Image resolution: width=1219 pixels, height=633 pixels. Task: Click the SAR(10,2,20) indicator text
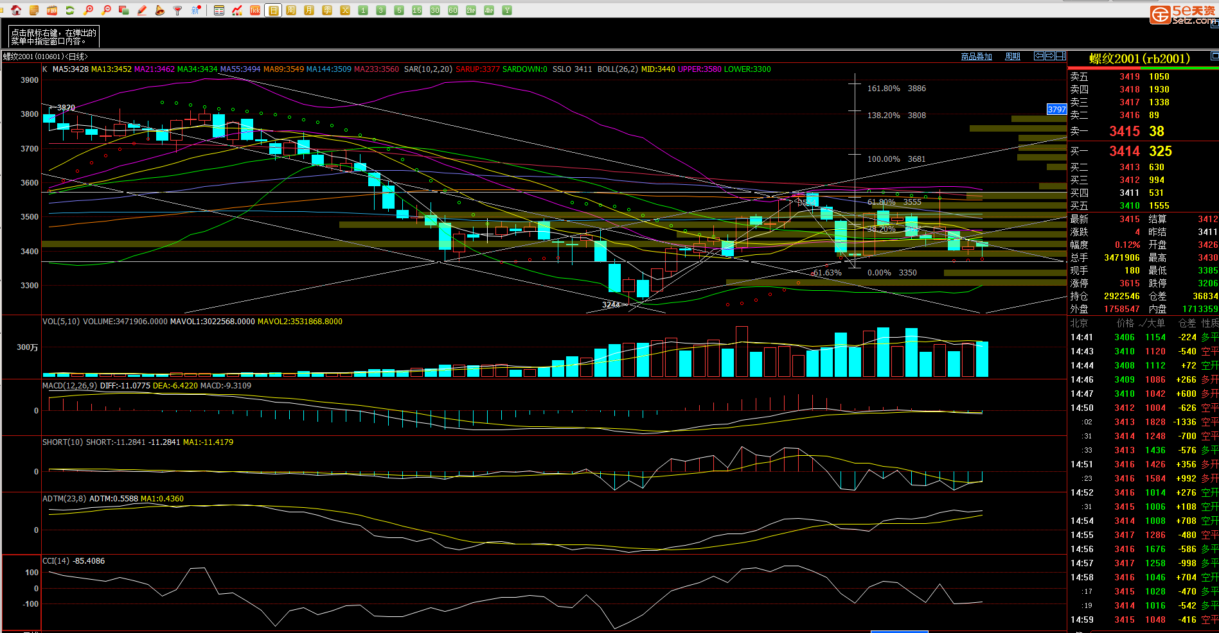[x=428, y=69]
